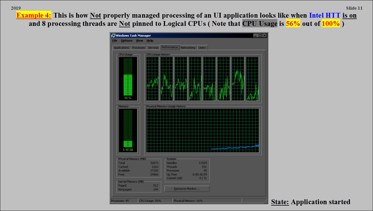Click the Memory 5.40 GB gauge
Screen dimensions: 373x211
[x=128, y=131]
